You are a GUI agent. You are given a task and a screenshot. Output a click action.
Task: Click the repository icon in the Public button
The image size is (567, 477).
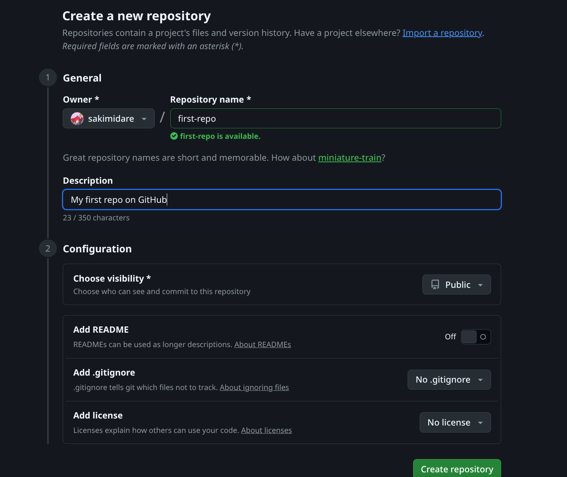coord(435,285)
